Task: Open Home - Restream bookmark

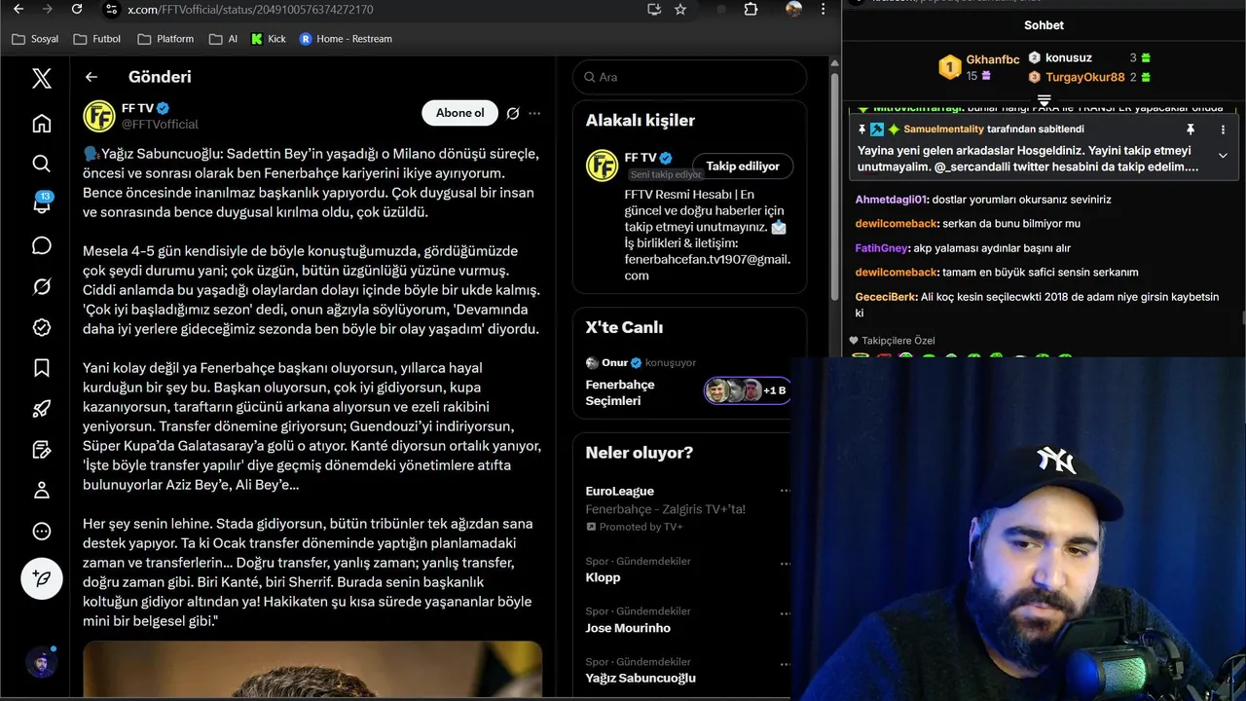Action: pos(346,39)
